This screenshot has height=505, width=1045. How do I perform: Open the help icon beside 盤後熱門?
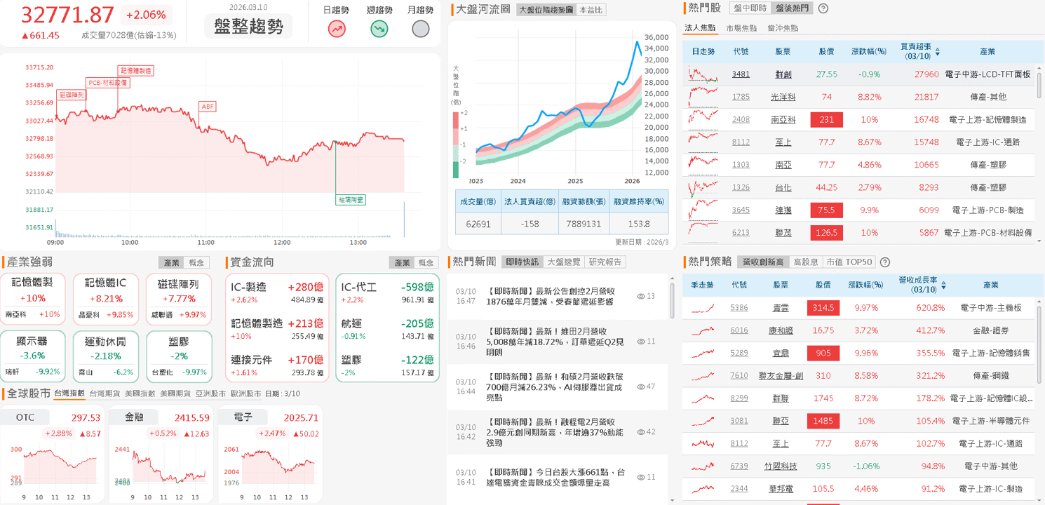[x=823, y=8]
